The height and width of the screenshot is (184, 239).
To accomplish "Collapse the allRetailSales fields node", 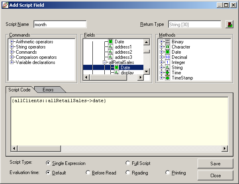I will 104,62.
